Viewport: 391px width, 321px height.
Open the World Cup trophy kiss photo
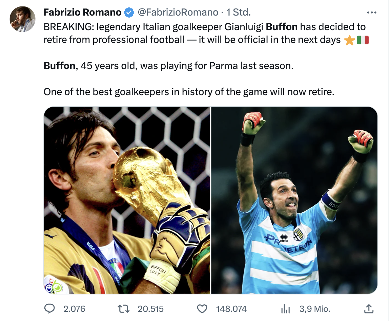[x=127, y=200]
